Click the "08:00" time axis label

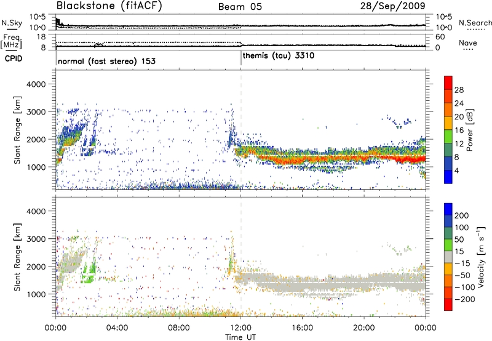(x=179, y=328)
